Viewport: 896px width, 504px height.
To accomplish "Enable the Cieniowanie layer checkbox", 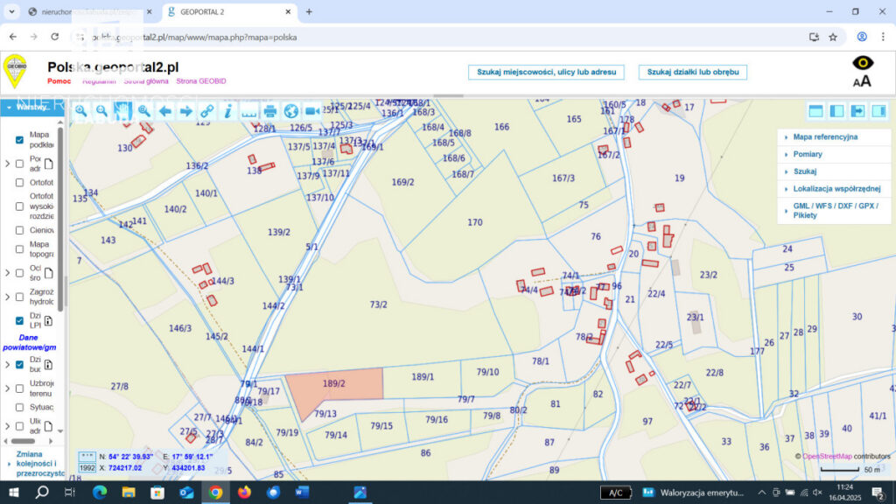I will click(20, 230).
